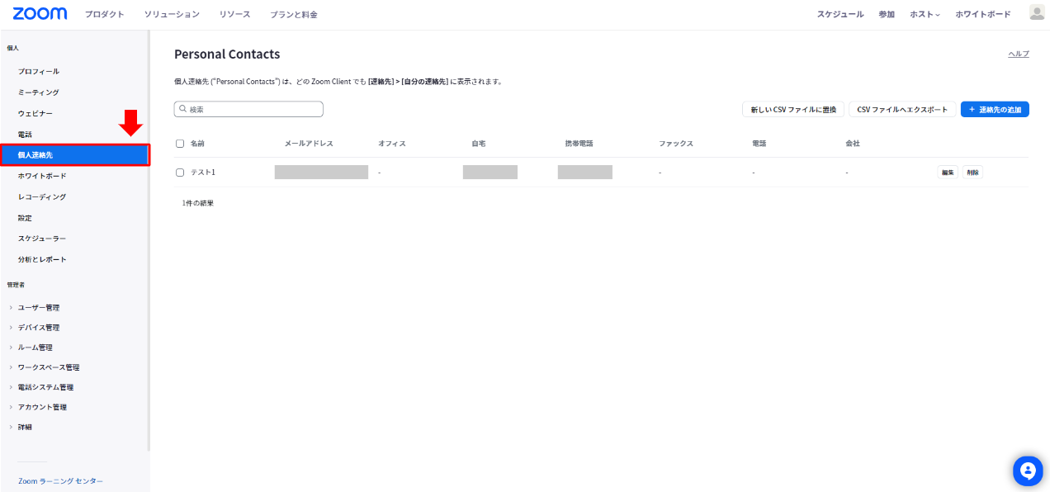Expand ルーム管理 in the sidebar
This screenshot has height=492, width=1050.
pyautogui.click(x=35, y=347)
